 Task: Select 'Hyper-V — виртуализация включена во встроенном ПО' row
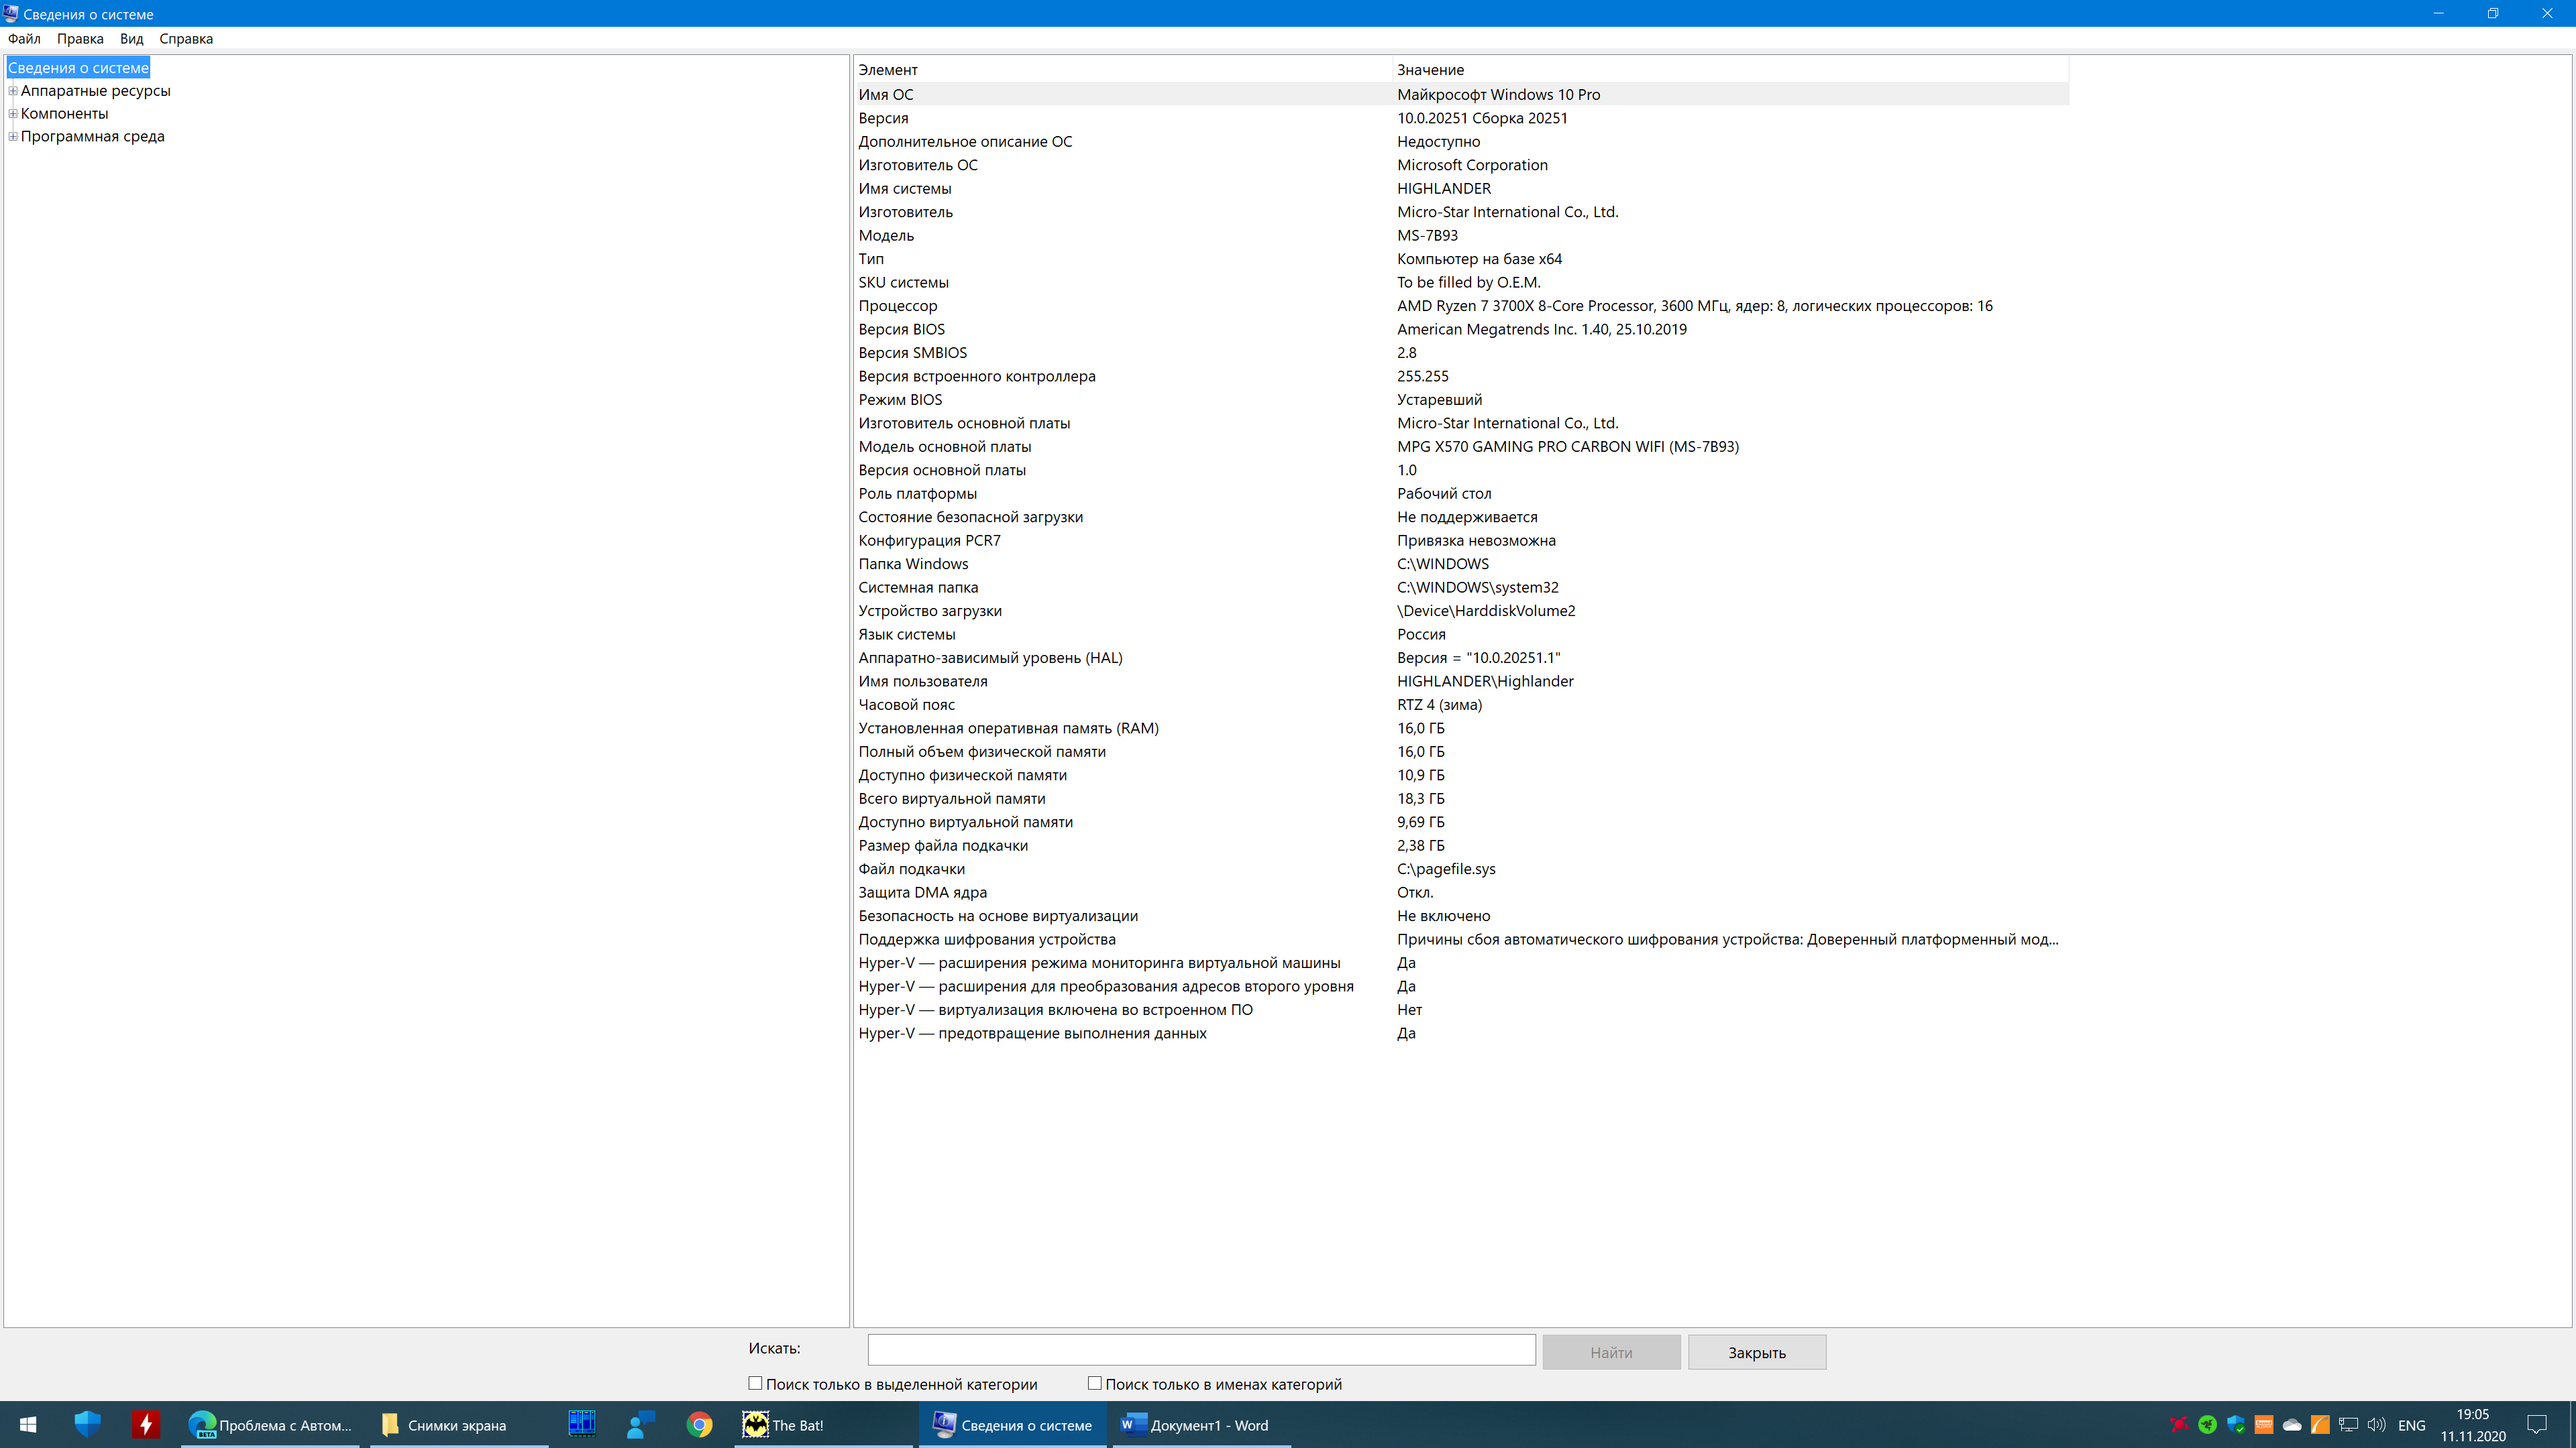point(1462,1010)
